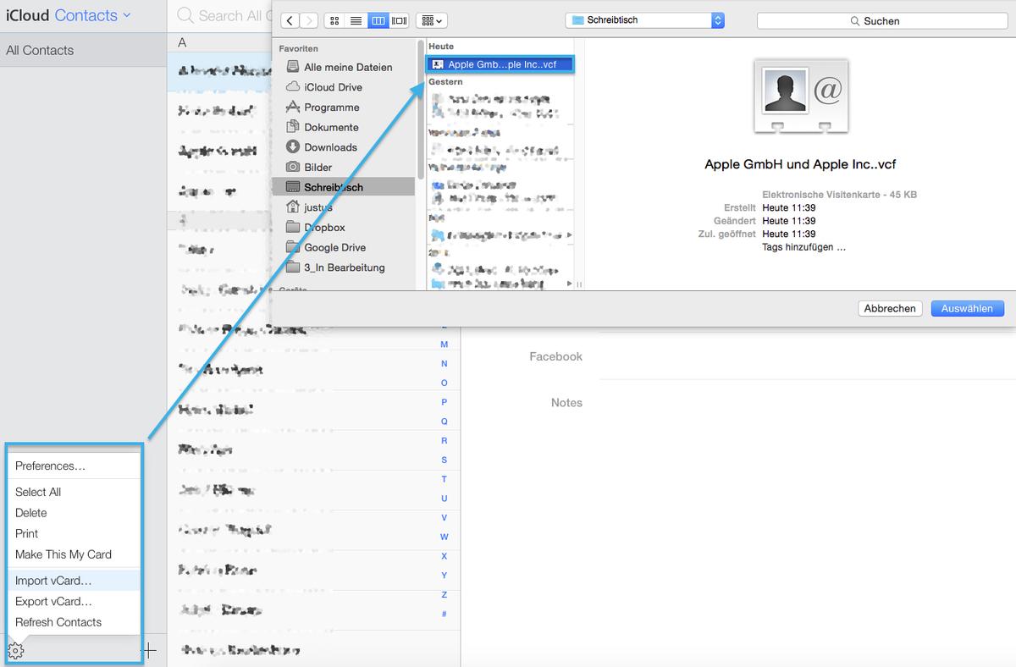Select the Apple Gmb...ple Inc..vcf file
The height and width of the screenshot is (667, 1016).
coord(500,64)
